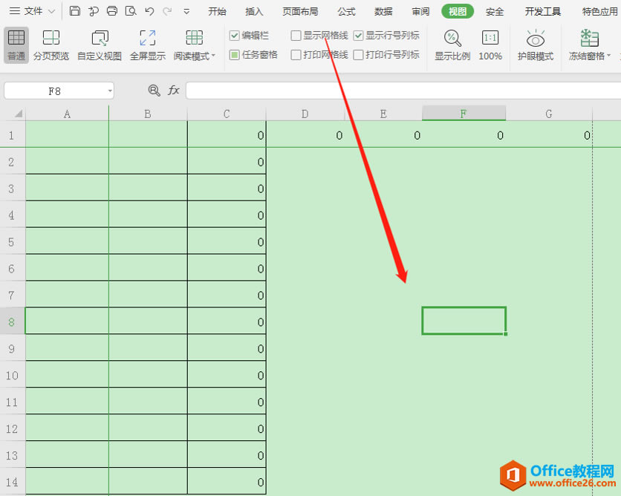Uncheck the 编辑栏 formula bar checkbox
This screenshot has width=621, height=496.
point(234,36)
